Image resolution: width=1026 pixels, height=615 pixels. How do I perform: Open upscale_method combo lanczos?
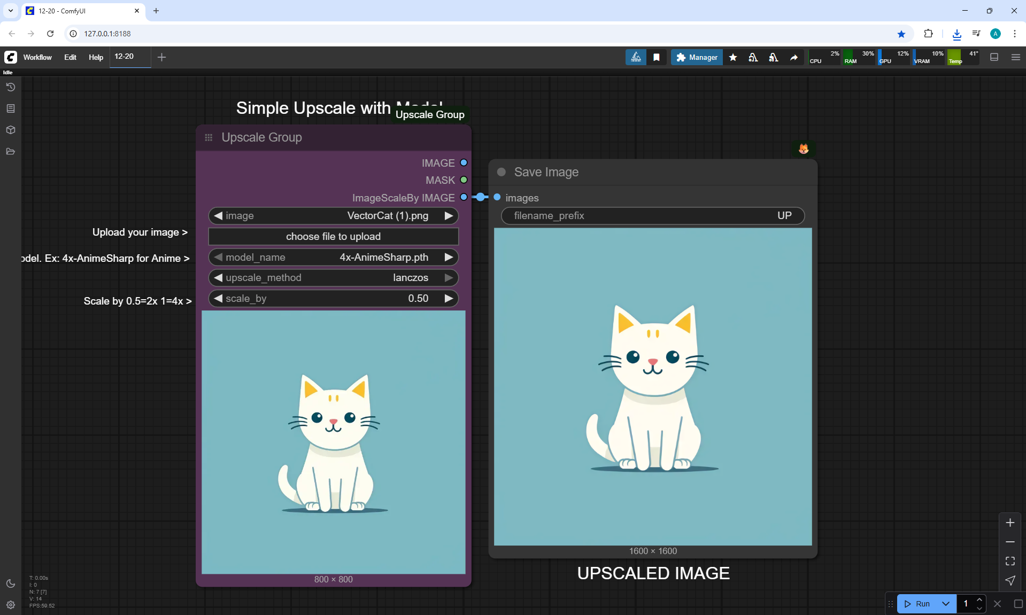(x=334, y=278)
